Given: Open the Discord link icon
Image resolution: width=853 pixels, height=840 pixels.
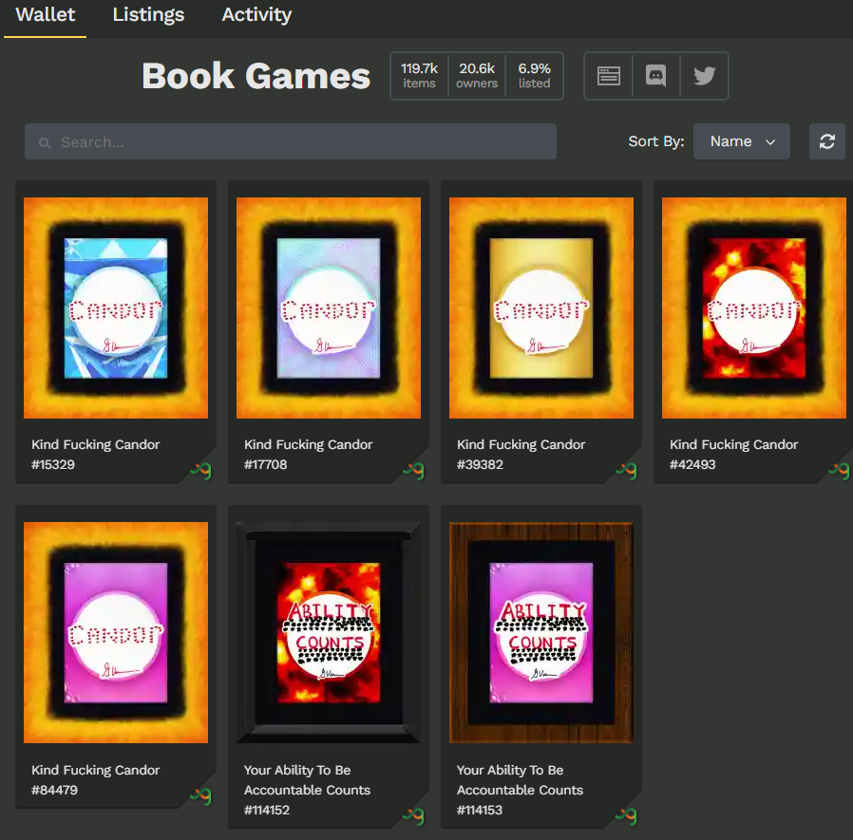Looking at the screenshot, I should click(x=655, y=76).
